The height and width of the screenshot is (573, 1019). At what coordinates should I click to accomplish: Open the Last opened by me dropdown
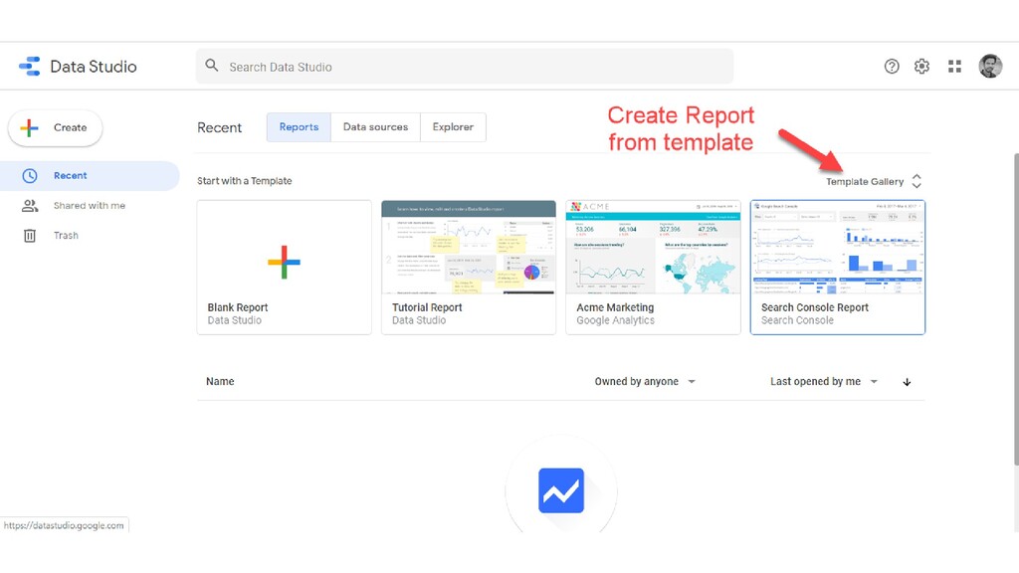[824, 382]
